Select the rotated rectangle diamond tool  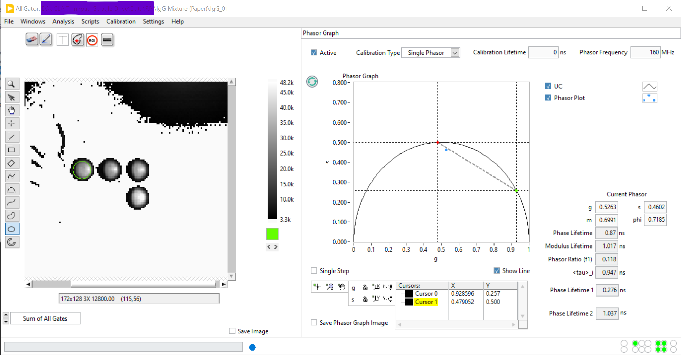[12, 163]
